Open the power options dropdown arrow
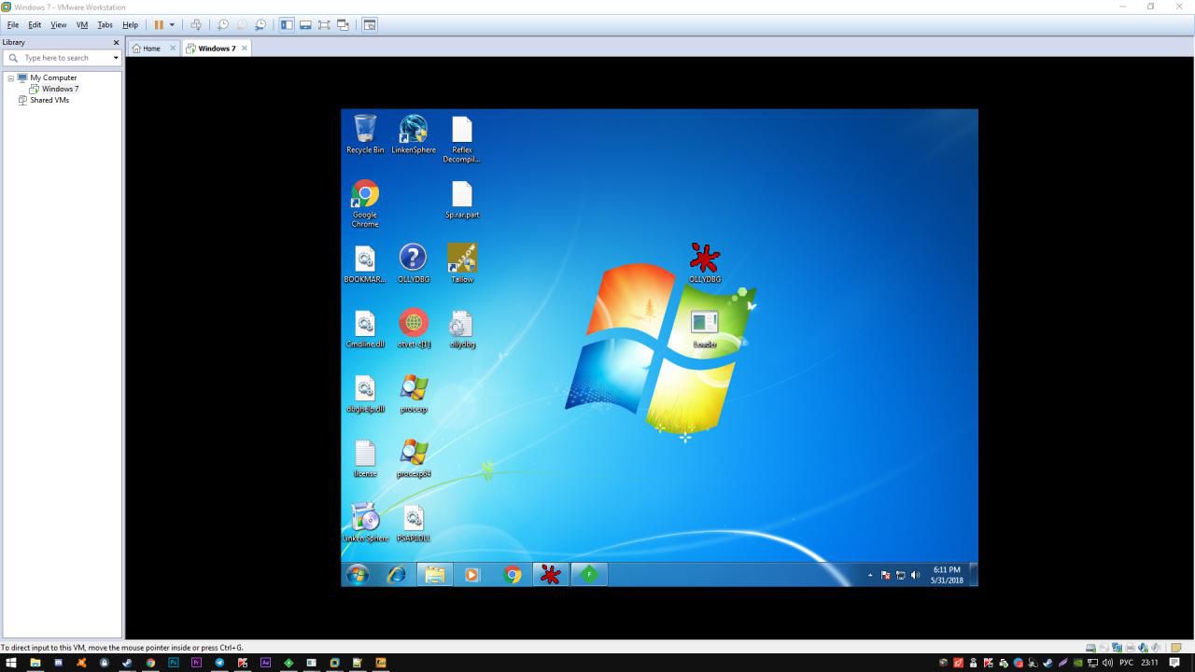 click(x=172, y=25)
